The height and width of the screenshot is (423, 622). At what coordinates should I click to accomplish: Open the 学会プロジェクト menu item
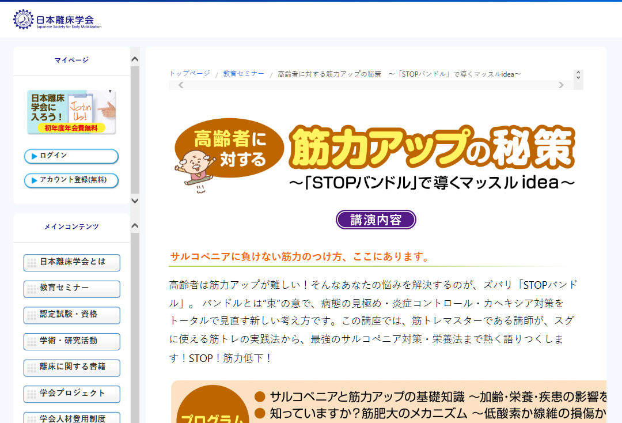coord(72,394)
